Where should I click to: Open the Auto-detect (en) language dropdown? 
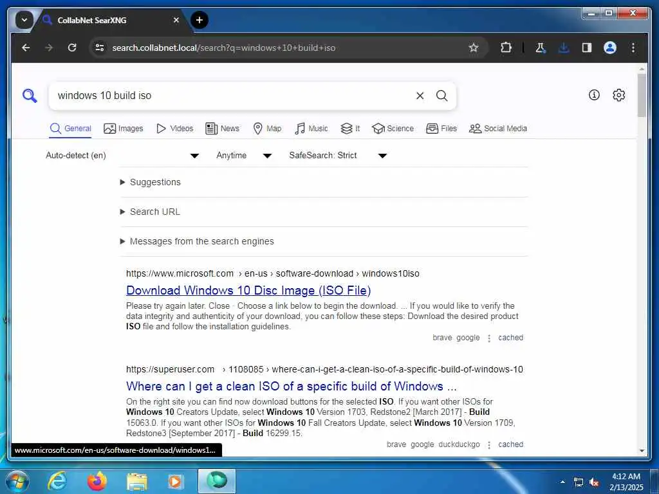coord(122,156)
